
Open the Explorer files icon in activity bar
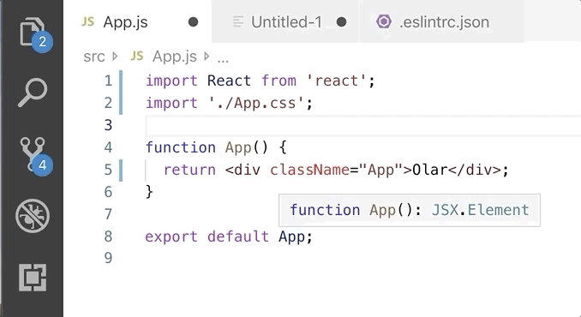pos(33,33)
